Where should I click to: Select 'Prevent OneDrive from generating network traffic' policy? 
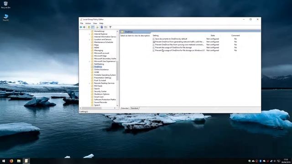click(178, 42)
